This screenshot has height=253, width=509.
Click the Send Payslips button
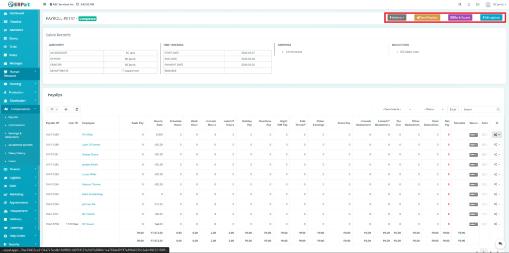coord(427,17)
